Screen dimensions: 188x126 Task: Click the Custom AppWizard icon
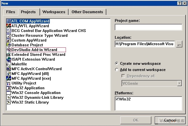point(9,40)
